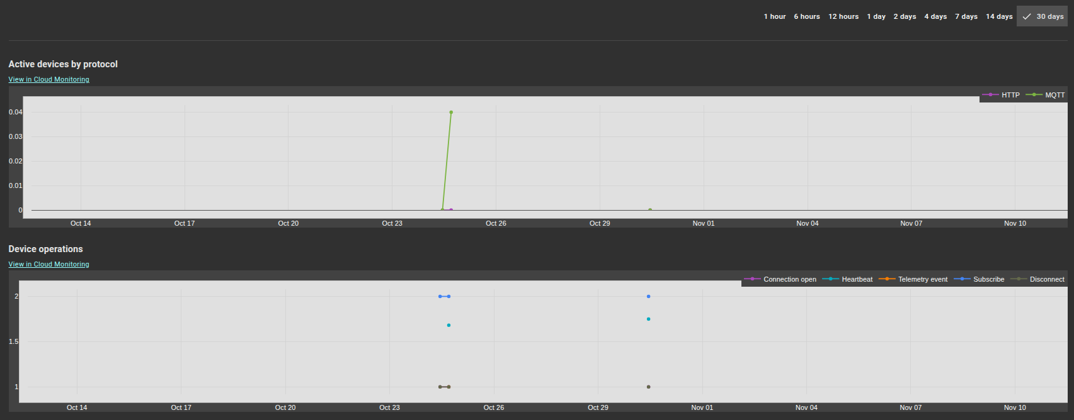
Task: Change time range to 7 days
Action: [966, 16]
